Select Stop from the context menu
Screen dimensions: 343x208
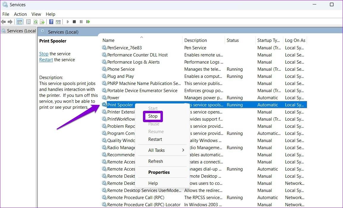(x=153, y=116)
